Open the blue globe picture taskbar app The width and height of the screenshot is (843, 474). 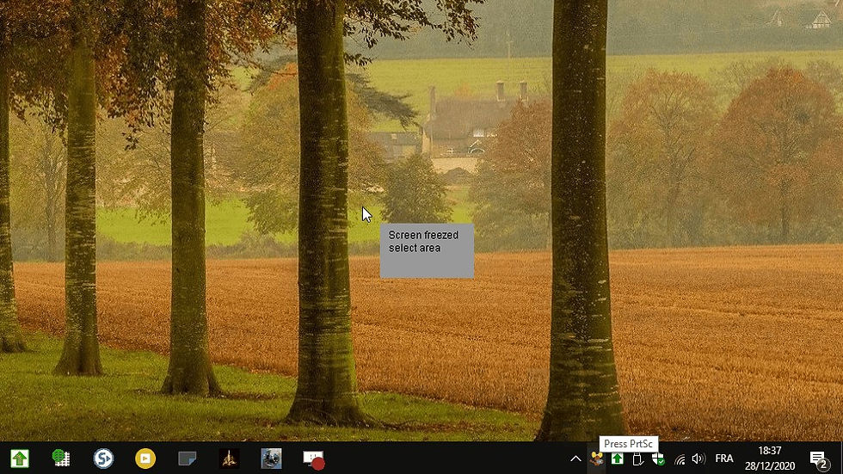pyautogui.click(x=271, y=459)
